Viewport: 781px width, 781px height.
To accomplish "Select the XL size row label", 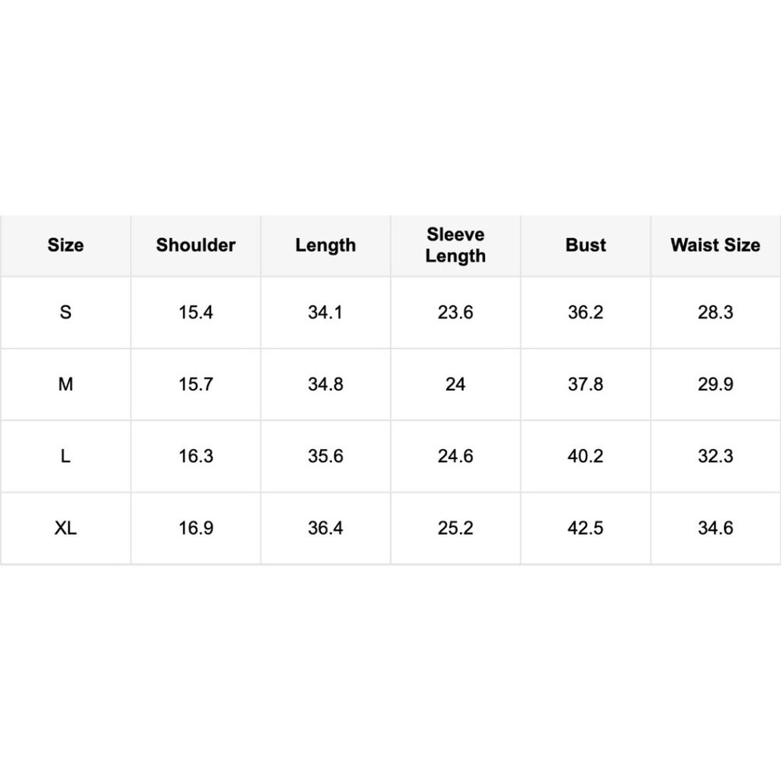I will coord(66,528).
